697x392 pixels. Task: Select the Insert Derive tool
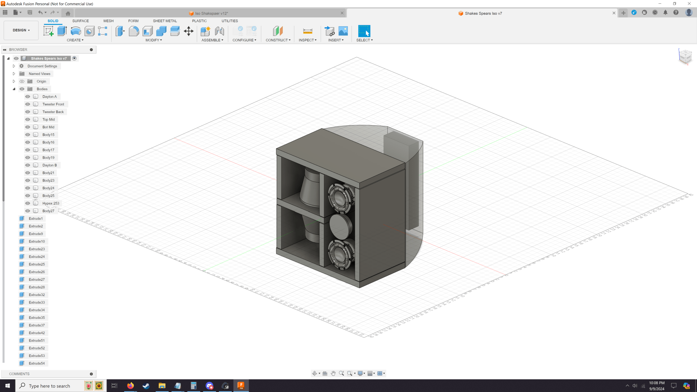coord(329,31)
